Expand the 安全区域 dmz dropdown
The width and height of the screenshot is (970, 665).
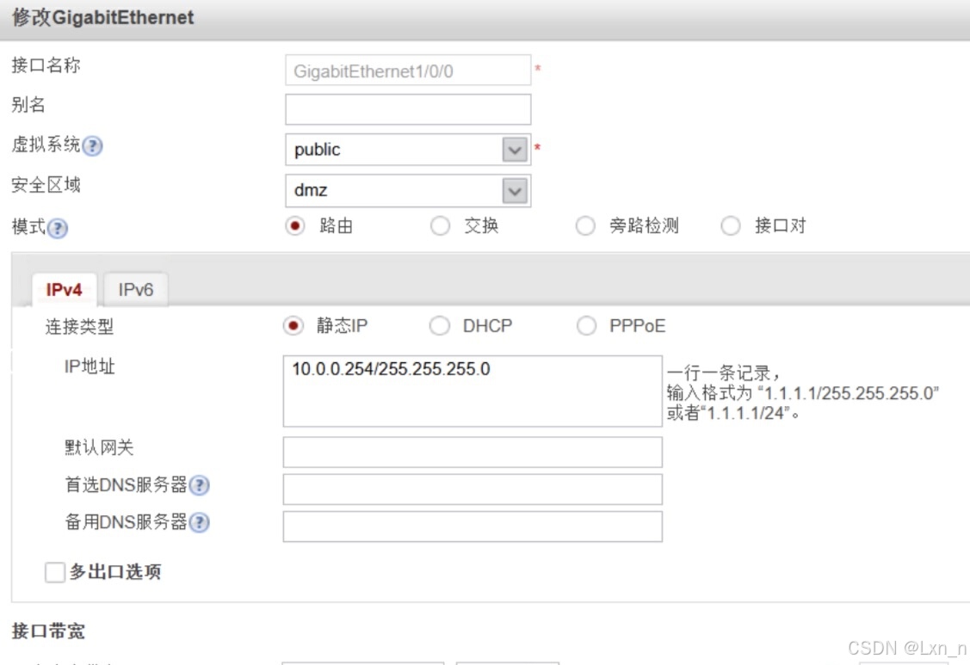(x=515, y=190)
